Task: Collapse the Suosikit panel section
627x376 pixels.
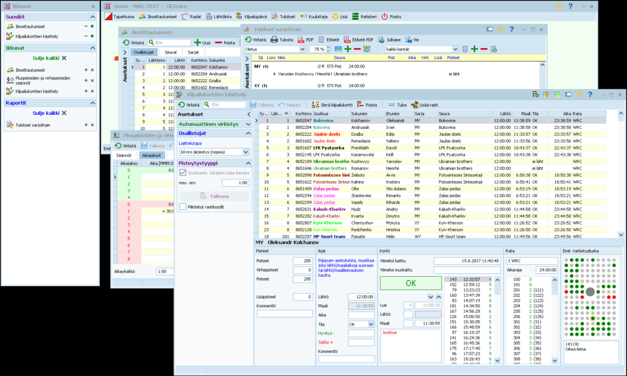Action: click(x=93, y=17)
